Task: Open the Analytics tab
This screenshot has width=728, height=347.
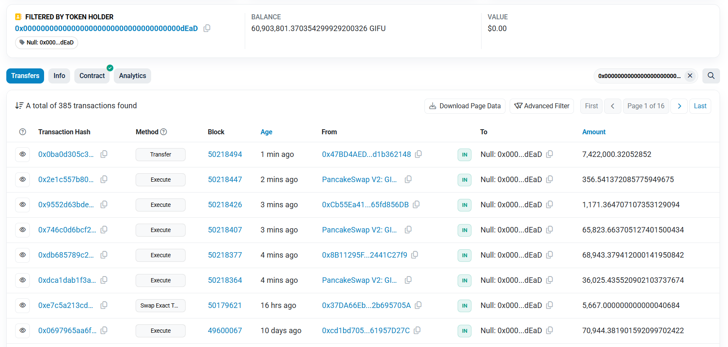Action: point(132,76)
